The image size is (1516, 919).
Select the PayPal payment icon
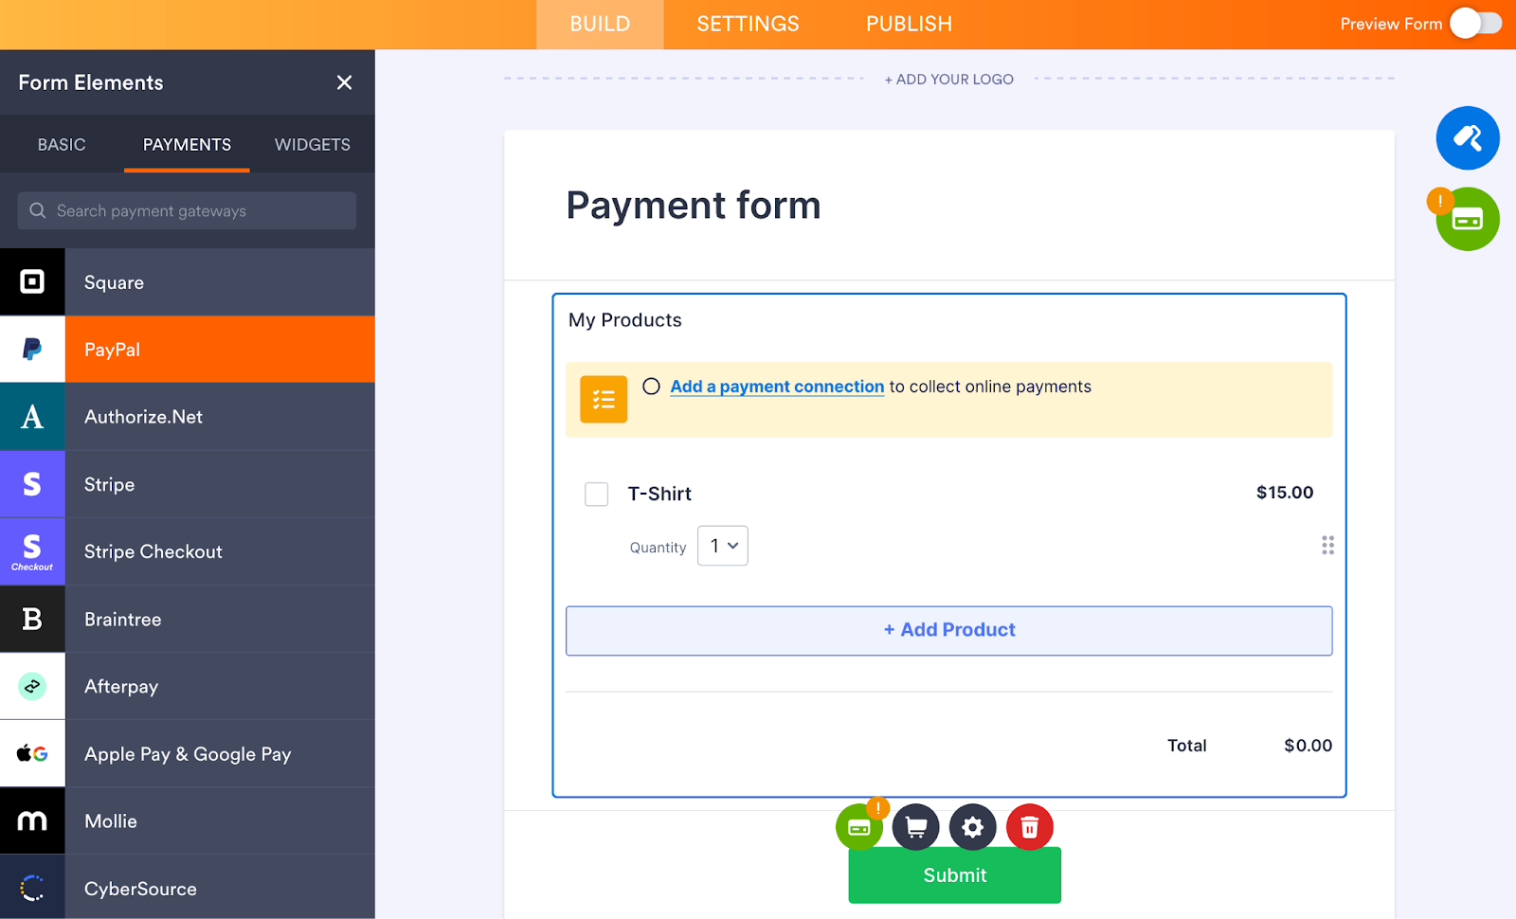click(32, 349)
